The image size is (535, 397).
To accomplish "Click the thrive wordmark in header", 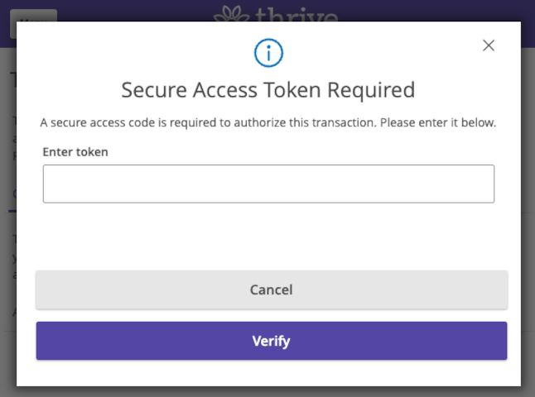I will 296,14.
